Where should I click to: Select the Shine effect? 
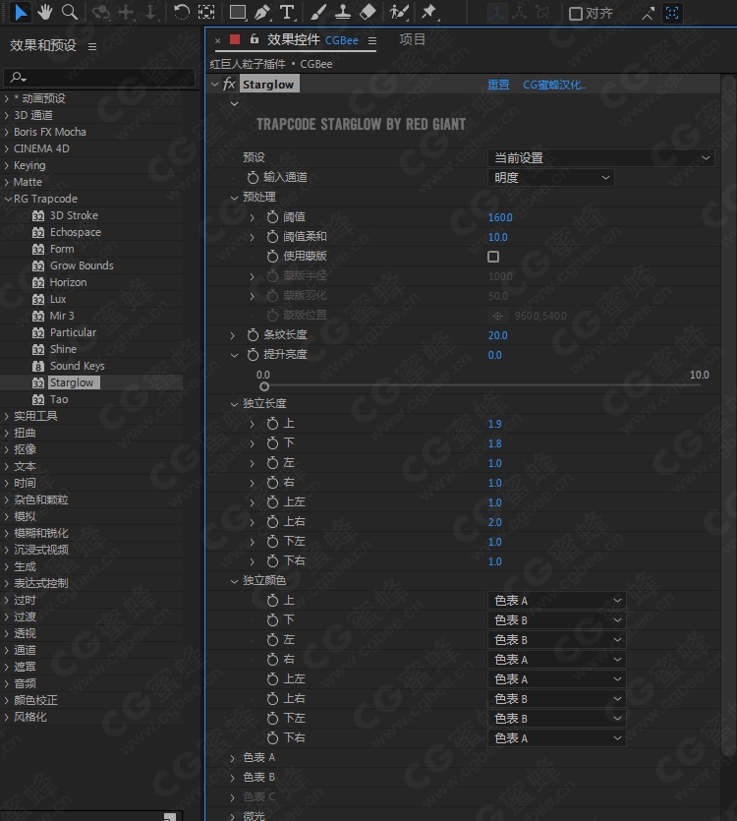click(63, 349)
